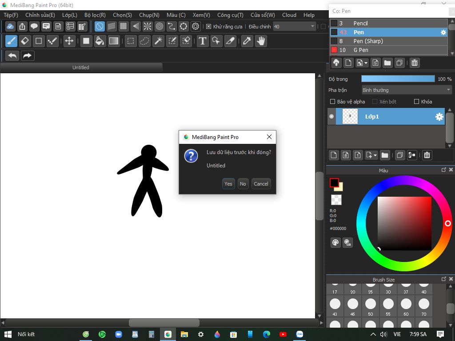Enable the Bảo vệ alpha checkbox
455x341 pixels.
pos(333,102)
